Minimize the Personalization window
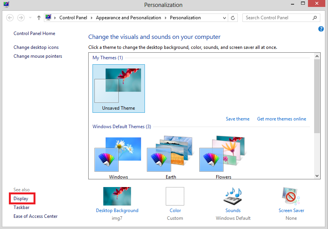 [x=293, y=4]
